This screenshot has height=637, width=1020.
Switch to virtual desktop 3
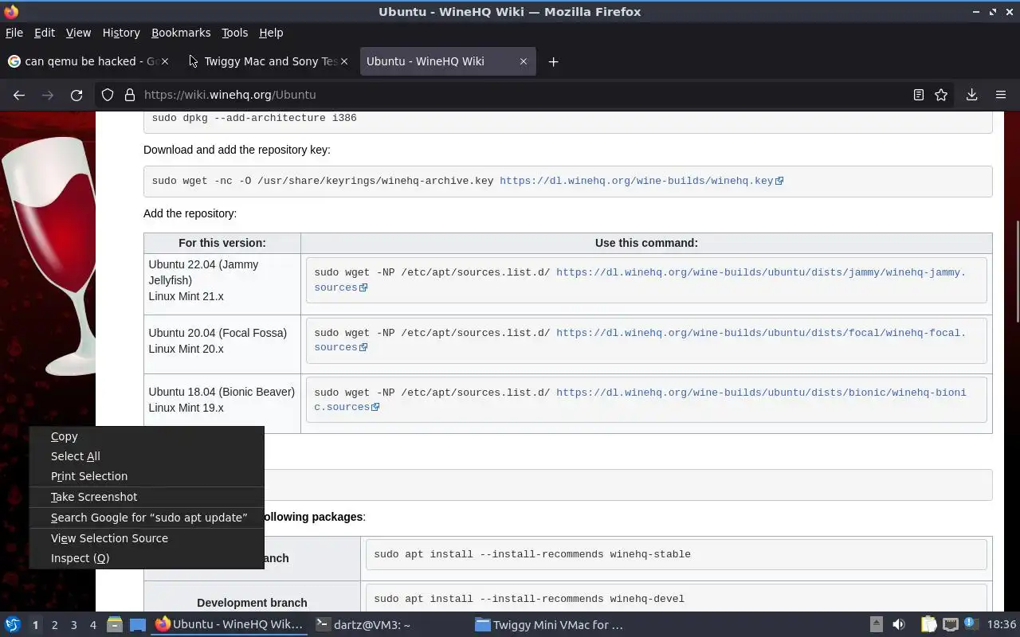point(73,625)
